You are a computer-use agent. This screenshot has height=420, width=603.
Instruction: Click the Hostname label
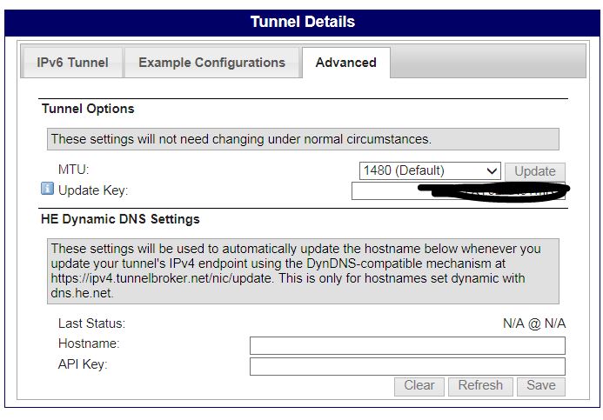click(88, 344)
